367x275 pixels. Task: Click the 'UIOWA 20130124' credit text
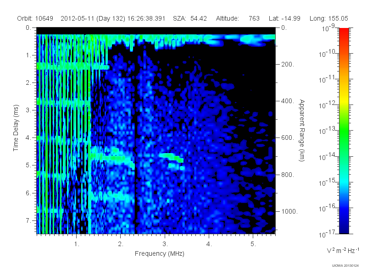pyautogui.click(x=345, y=266)
